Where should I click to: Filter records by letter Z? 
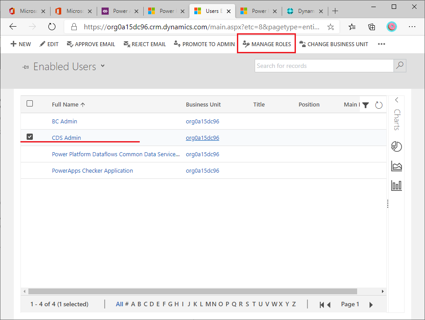click(x=294, y=304)
